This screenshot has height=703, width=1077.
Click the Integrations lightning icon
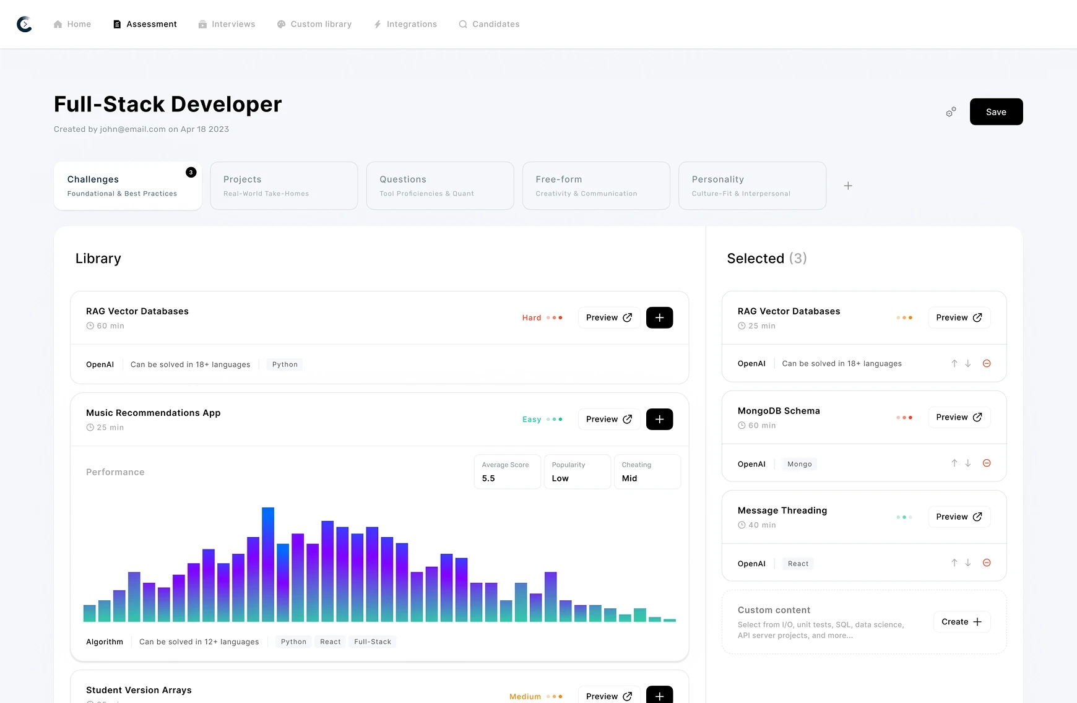click(x=378, y=24)
